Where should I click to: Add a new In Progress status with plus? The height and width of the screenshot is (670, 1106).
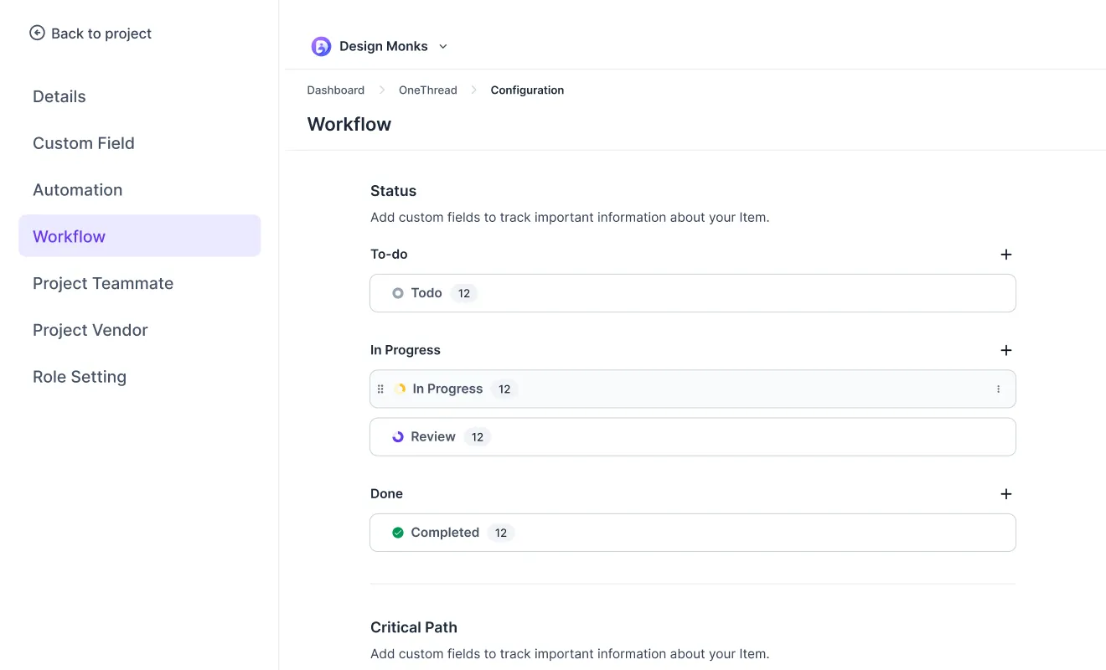point(1006,350)
